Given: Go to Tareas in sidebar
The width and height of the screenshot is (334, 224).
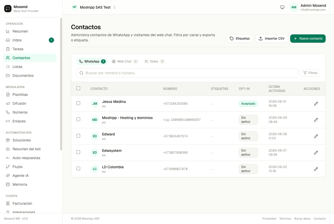Looking at the screenshot, I should click(x=30, y=49).
